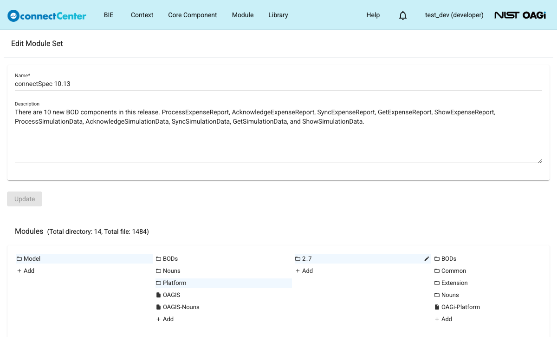
Task: Click the file icon beside OAGIS-Nouns
Action: pos(159,307)
